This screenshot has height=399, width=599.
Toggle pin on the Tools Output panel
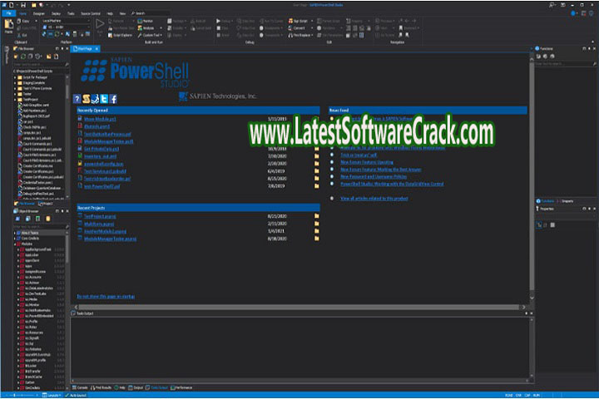pos(526,313)
